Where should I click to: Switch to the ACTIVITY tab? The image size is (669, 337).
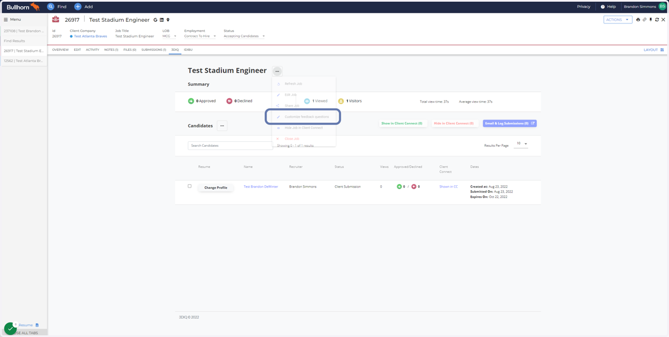coord(93,50)
